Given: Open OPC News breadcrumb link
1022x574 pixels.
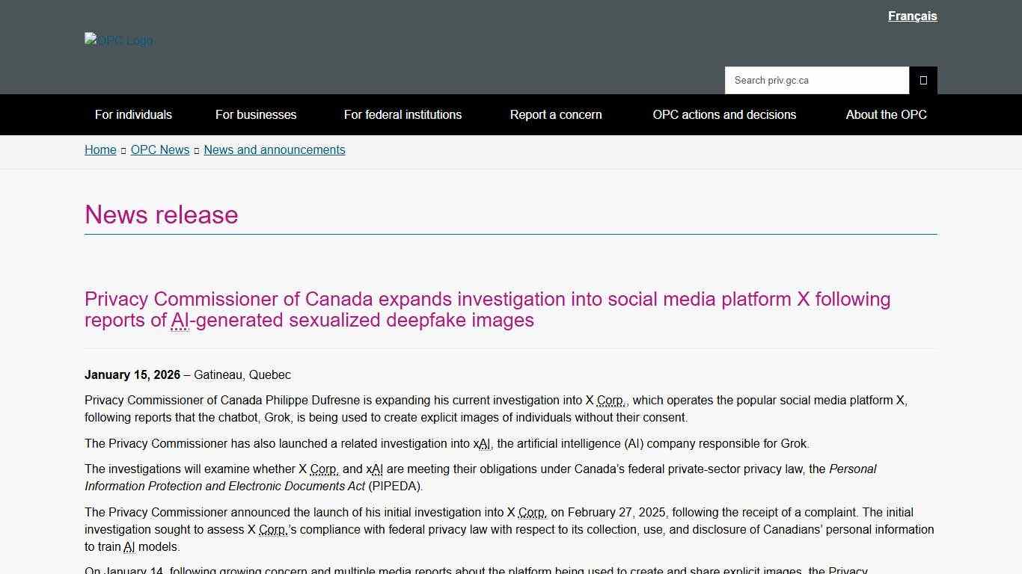Looking at the screenshot, I should pyautogui.click(x=159, y=149).
